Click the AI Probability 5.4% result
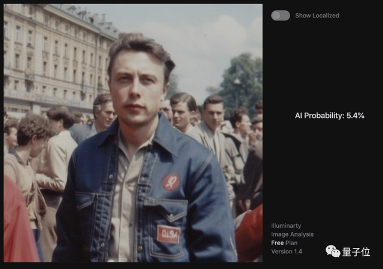 tap(329, 115)
